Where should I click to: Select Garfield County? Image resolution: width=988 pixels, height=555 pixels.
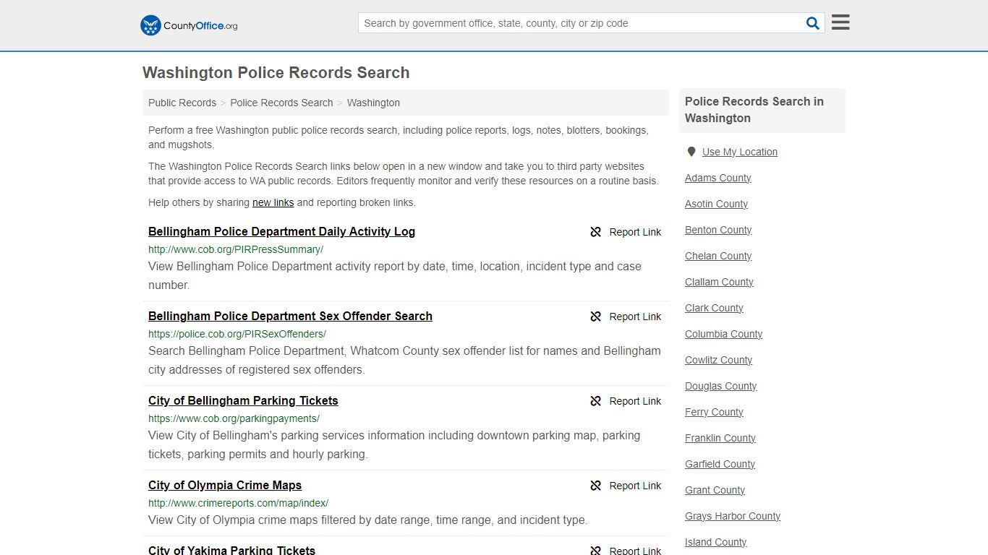coord(720,464)
